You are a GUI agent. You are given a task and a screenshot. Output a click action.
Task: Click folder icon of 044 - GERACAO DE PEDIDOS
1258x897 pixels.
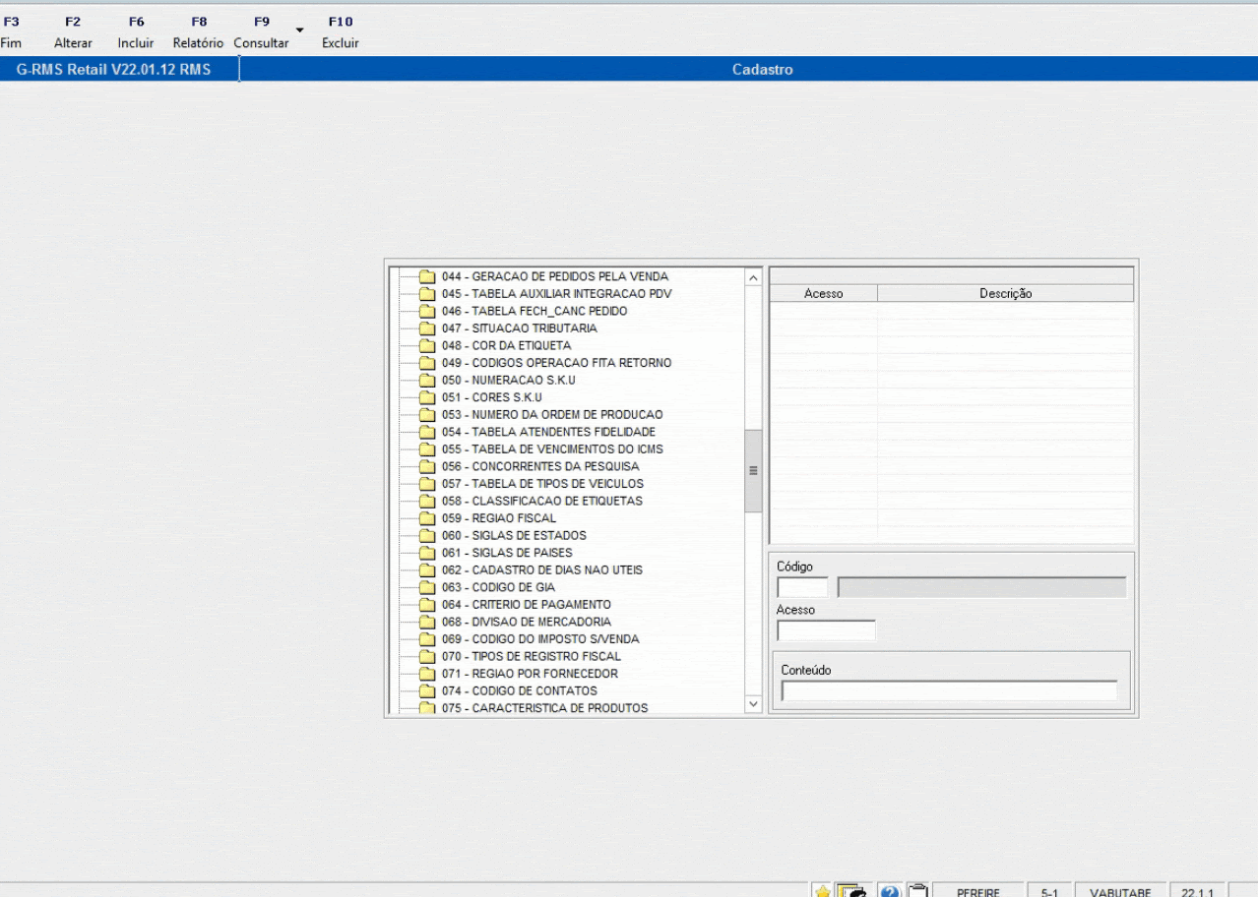pos(427,277)
